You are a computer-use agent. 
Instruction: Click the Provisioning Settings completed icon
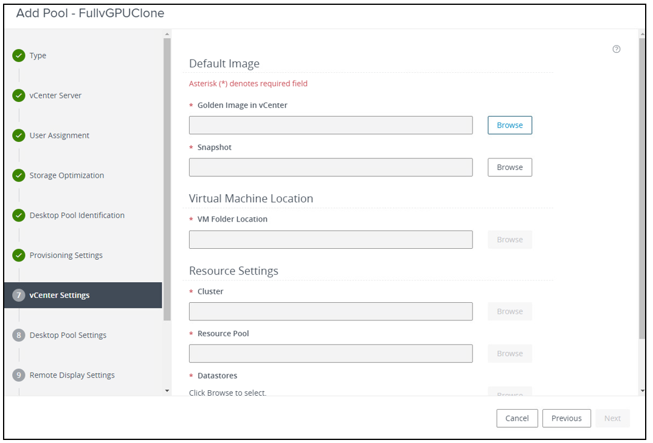(x=18, y=255)
